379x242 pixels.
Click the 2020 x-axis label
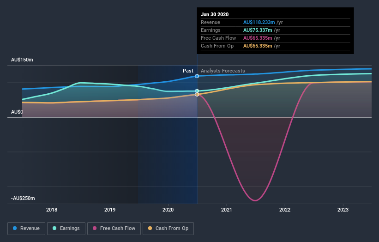tap(168, 210)
